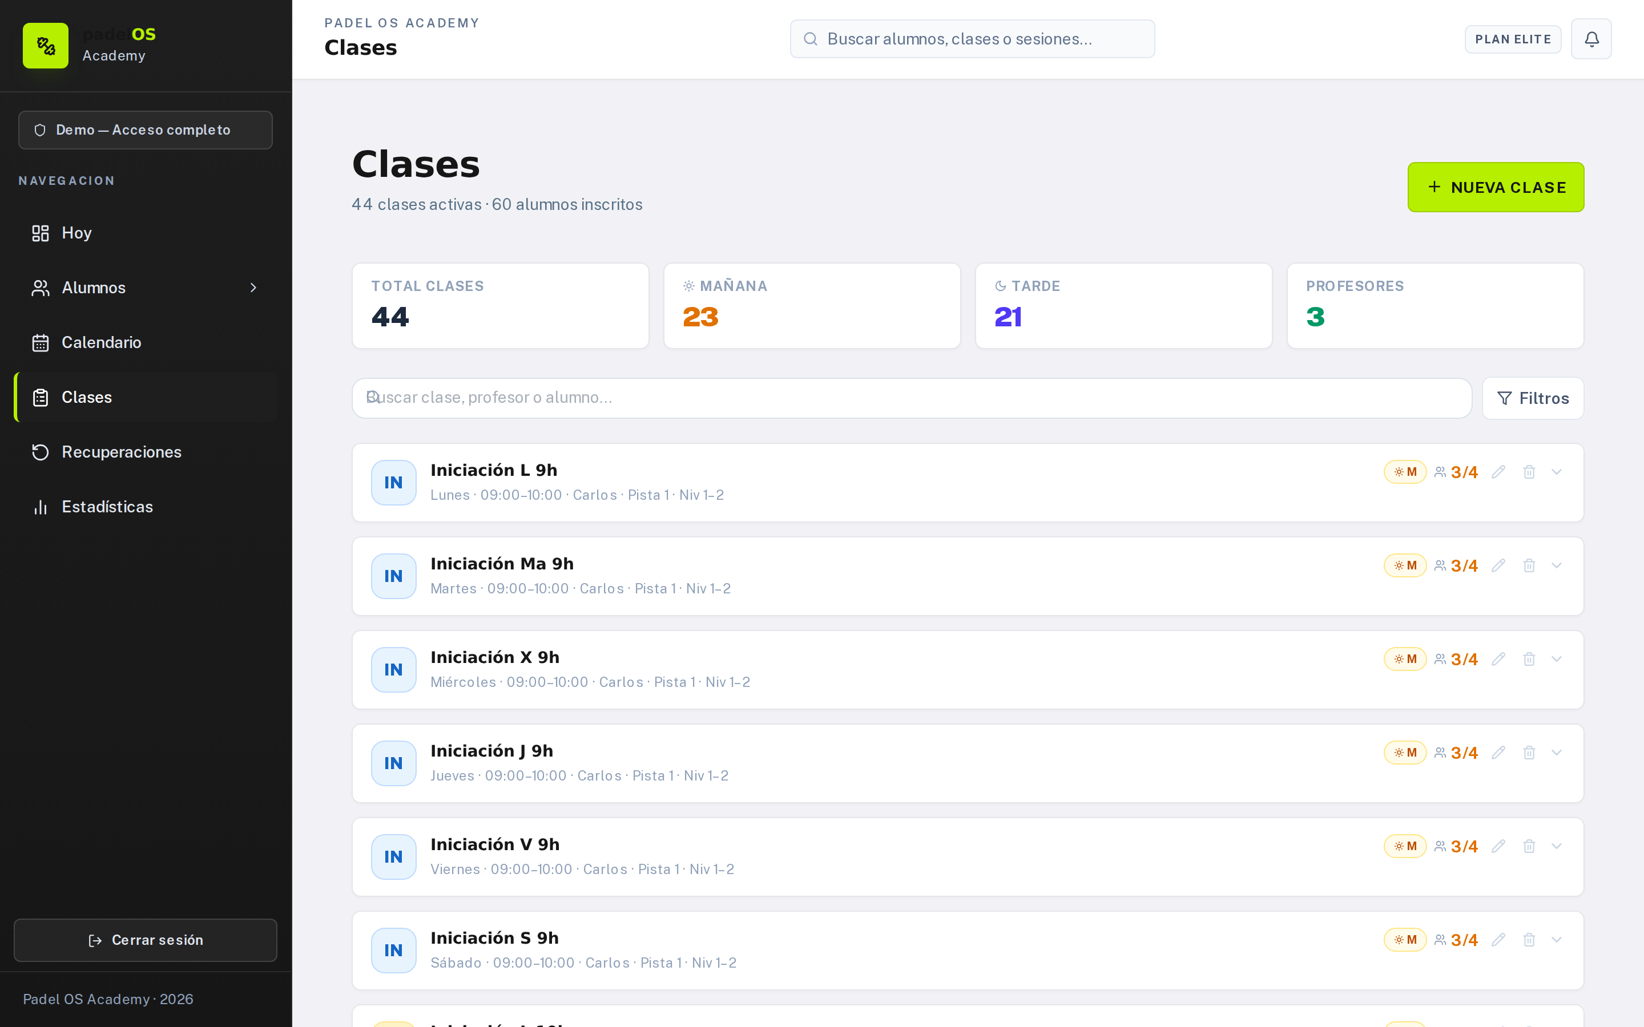Click Cerrar sesión to log out
Screen dimensions: 1644x1027
click(x=146, y=940)
